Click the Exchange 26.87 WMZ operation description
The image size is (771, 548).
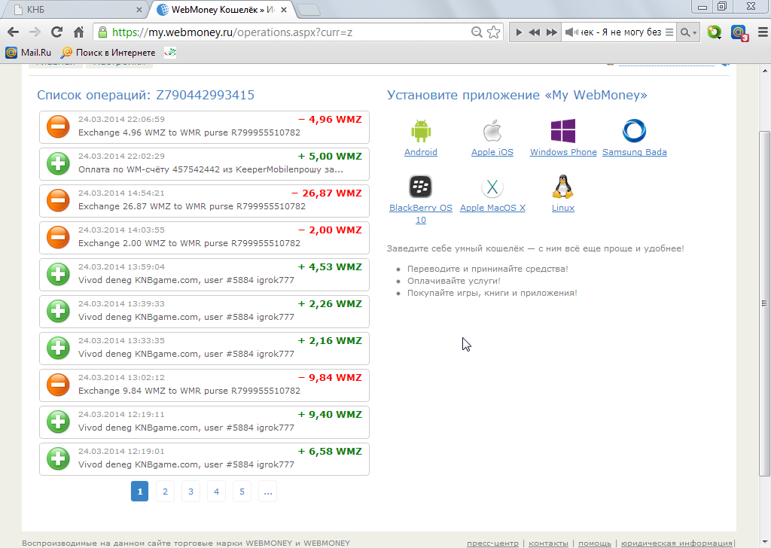[x=192, y=206]
